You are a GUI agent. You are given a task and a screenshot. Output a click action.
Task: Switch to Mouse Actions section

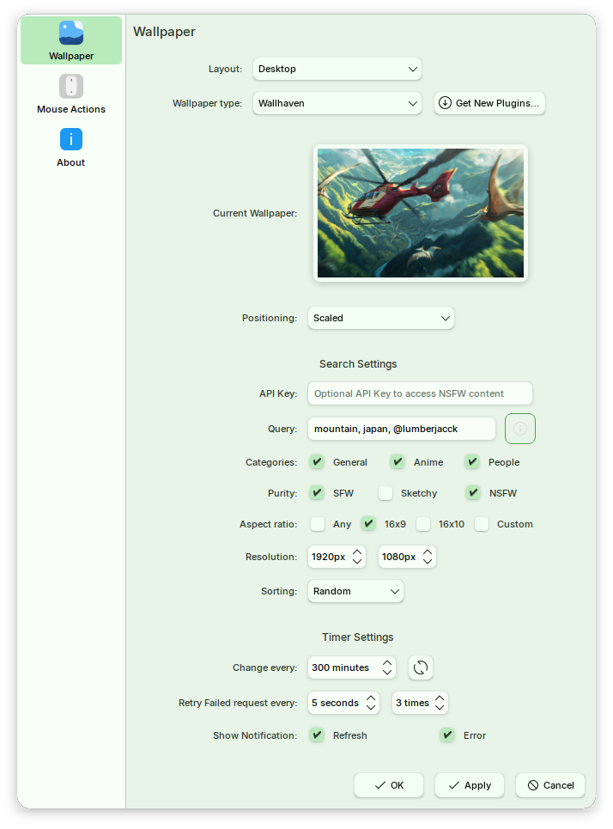pyautogui.click(x=70, y=94)
